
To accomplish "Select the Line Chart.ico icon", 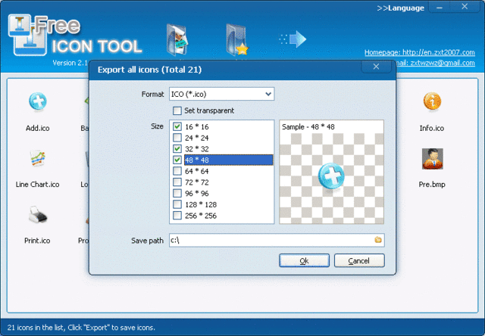I will [38, 158].
